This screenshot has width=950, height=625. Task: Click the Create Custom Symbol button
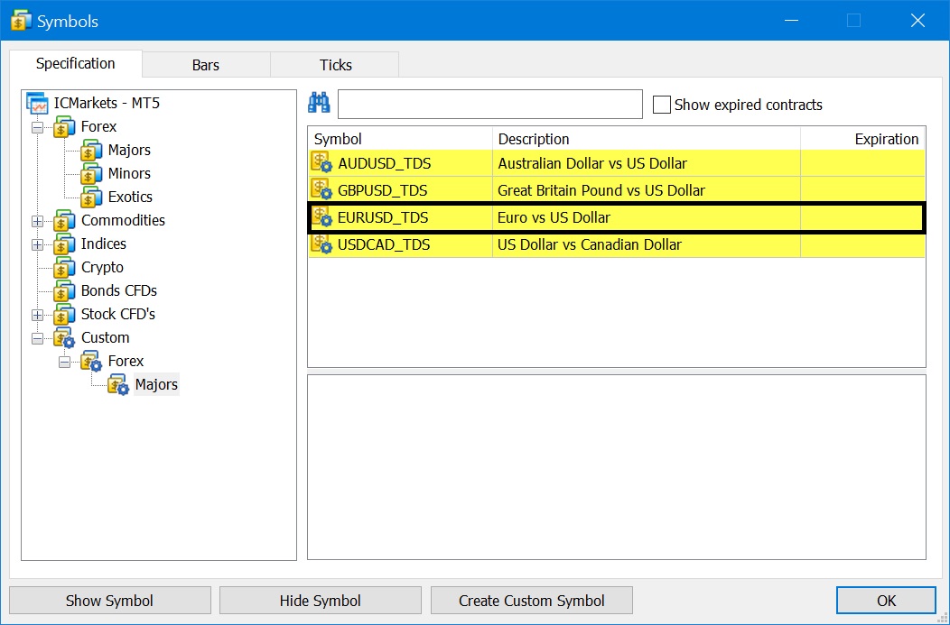531,600
